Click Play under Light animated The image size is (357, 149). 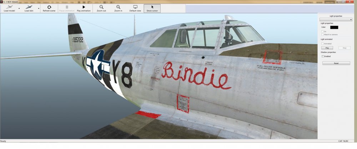coord(327,48)
